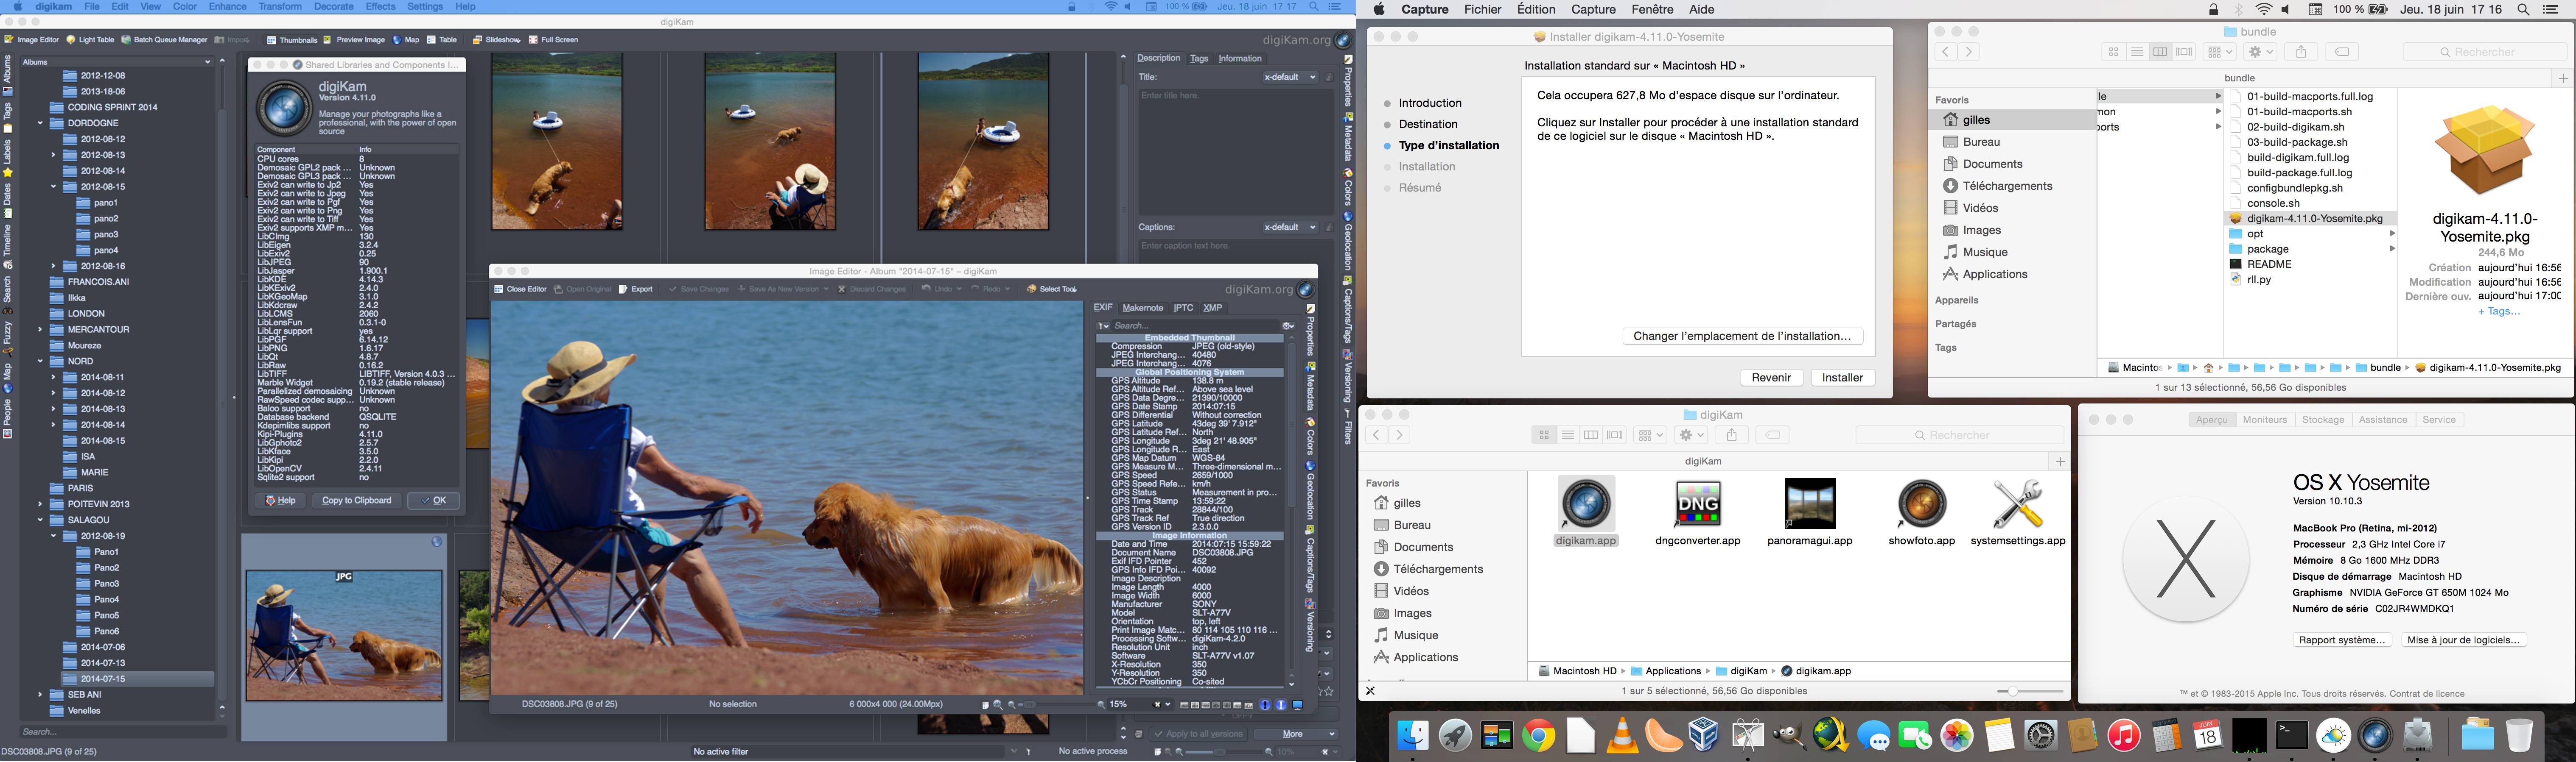This screenshot has height=762, width=2576.
Task: Click Export in the Image Editor toolbar
Action: (635, 289)
